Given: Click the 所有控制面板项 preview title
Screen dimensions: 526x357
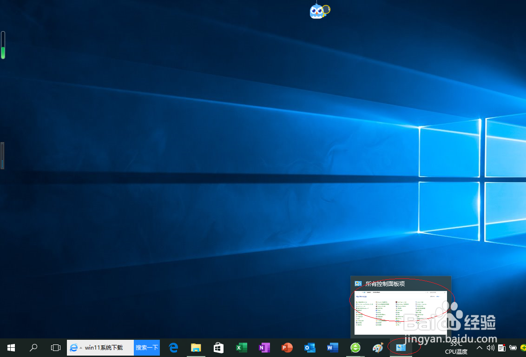Looking at the screenshot, I should pyautogui.click(x=385, y=284).
